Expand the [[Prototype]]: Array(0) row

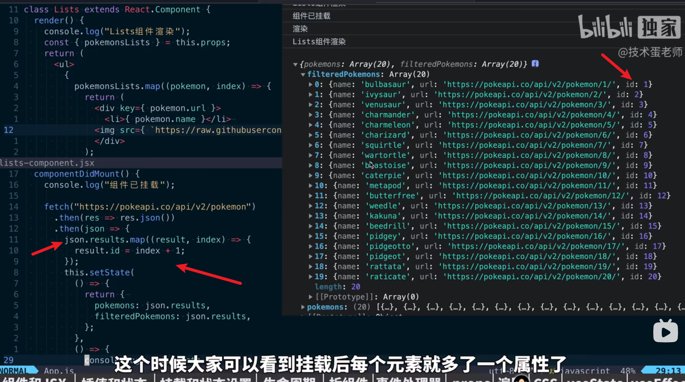pyautogui.click(x=311, y=297)
